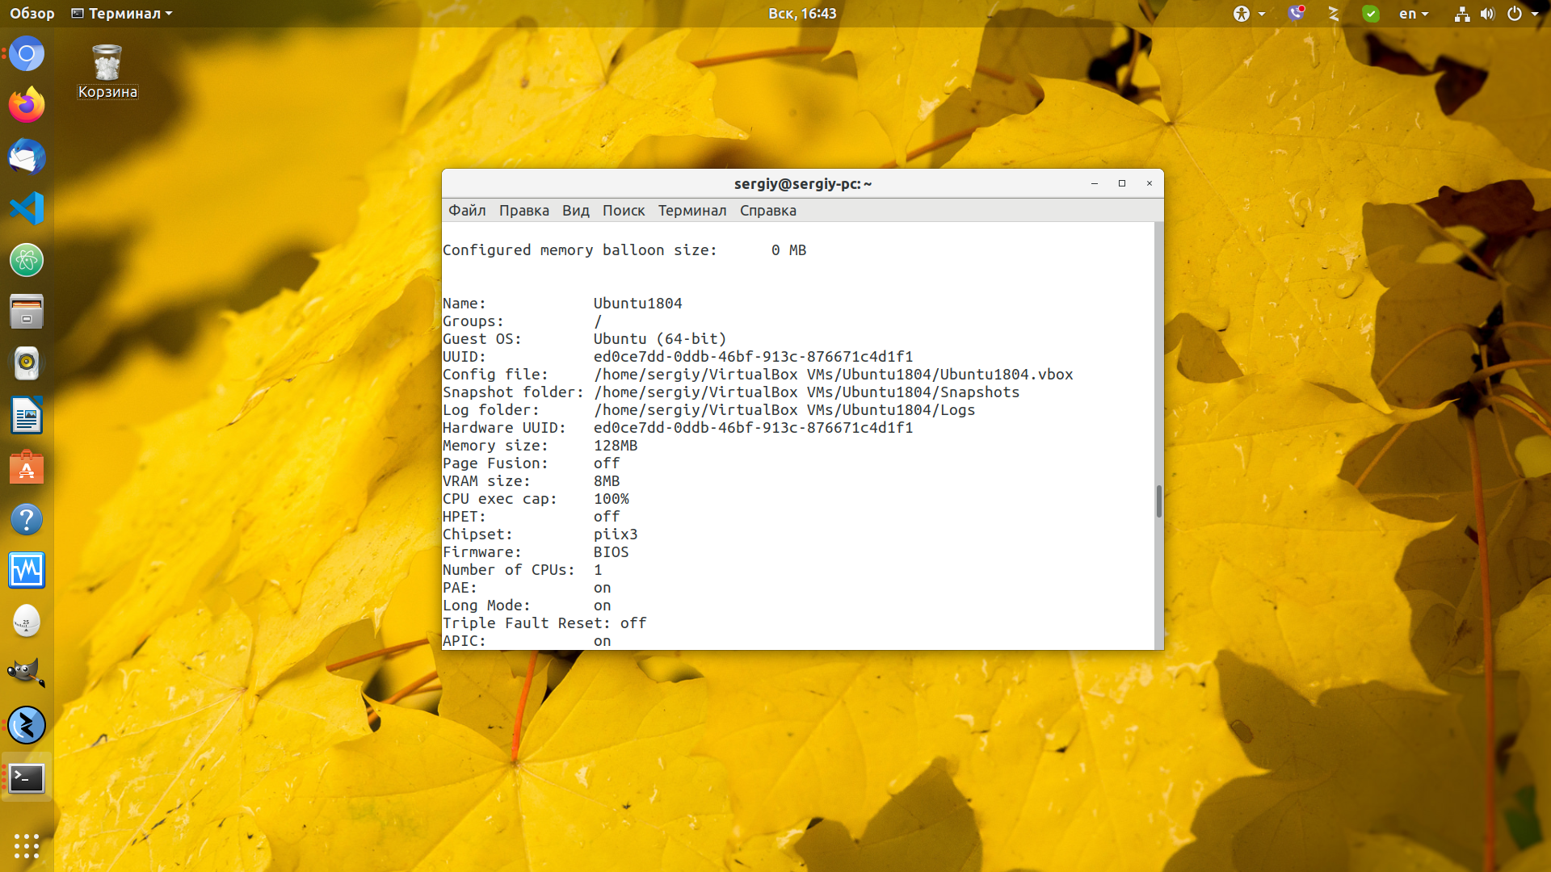Open the Help icon in dock
1551x872 pixels.
point(27,519)
